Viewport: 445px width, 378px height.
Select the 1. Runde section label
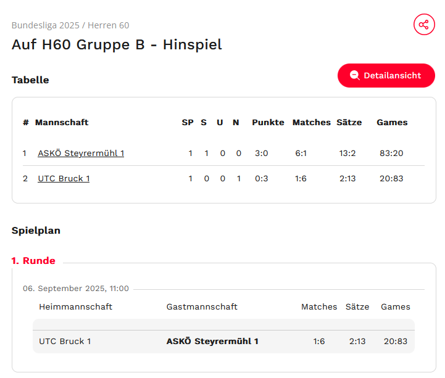coord(33,261)
